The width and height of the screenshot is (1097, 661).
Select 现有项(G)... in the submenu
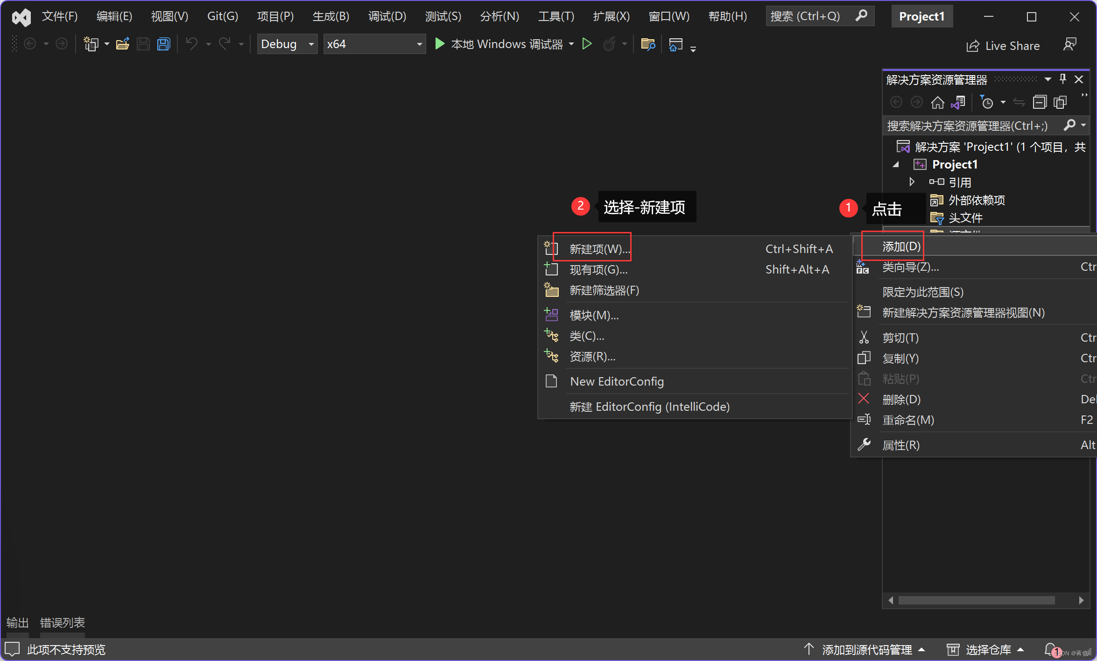coord(695,269)
